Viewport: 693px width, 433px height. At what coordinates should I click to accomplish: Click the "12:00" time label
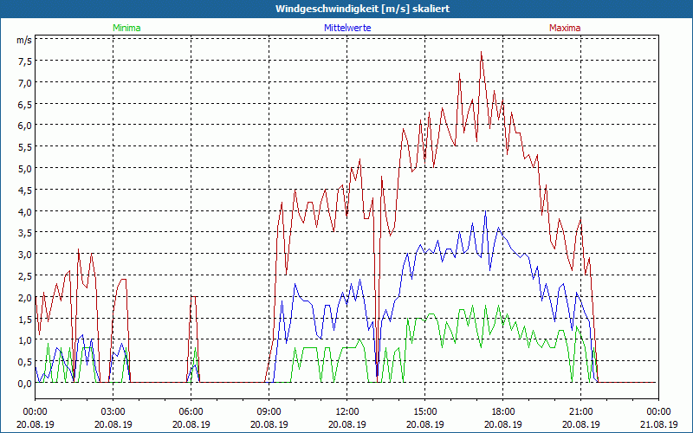tap(347, 412)
